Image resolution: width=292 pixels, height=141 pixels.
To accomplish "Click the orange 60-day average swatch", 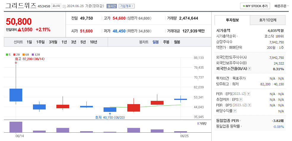I will click(x=24, y=54).
